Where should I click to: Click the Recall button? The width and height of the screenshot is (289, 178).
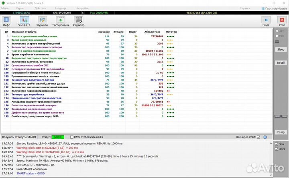281,63
